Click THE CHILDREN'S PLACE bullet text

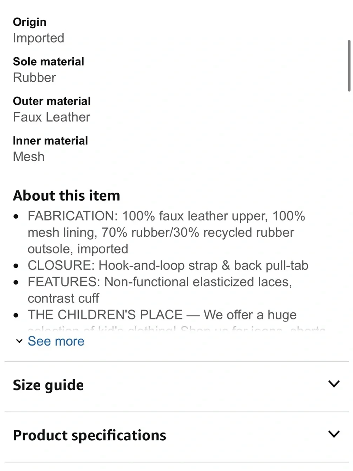tap(162, 315)
